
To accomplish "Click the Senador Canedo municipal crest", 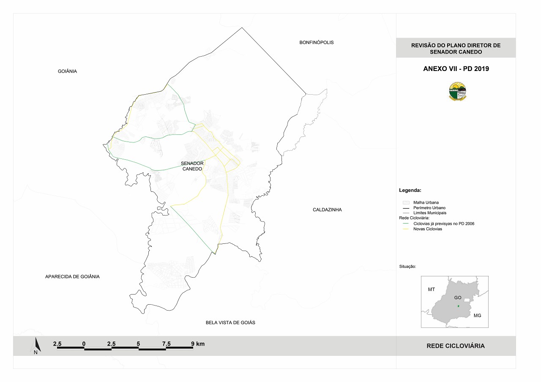I will (x=457, y=91).
